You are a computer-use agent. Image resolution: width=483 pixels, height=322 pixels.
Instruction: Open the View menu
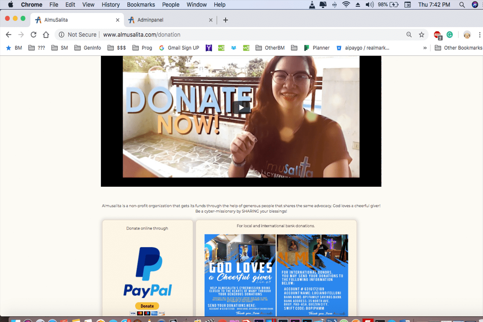(x=88, y=5)
